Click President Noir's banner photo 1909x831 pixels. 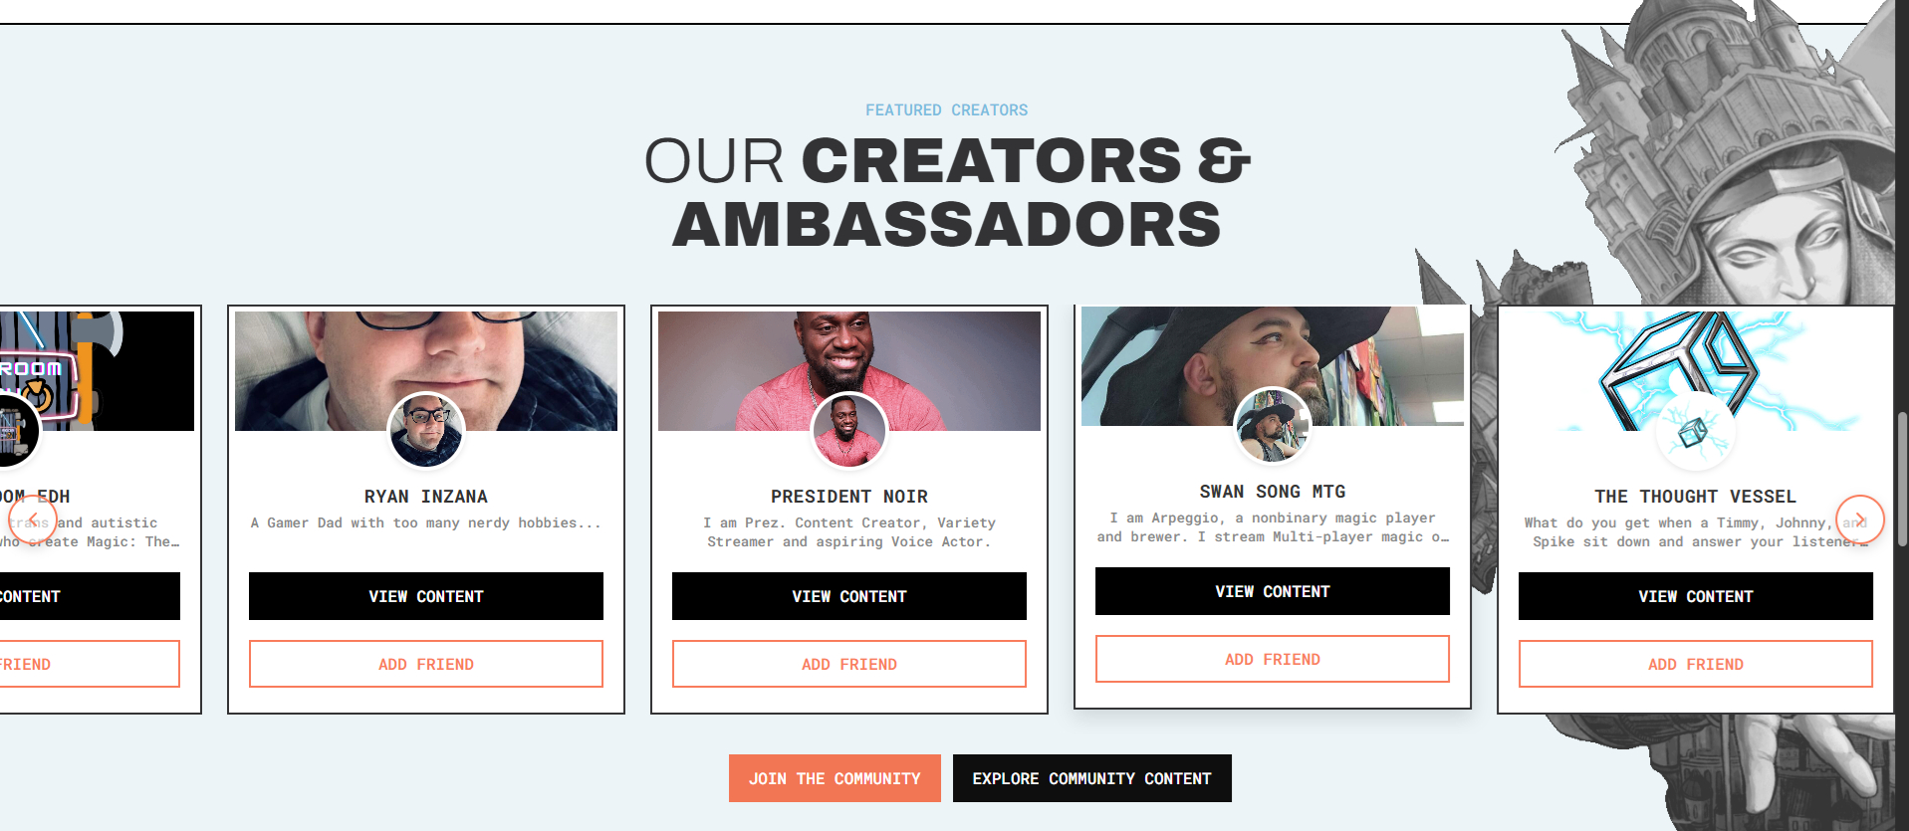849,370
